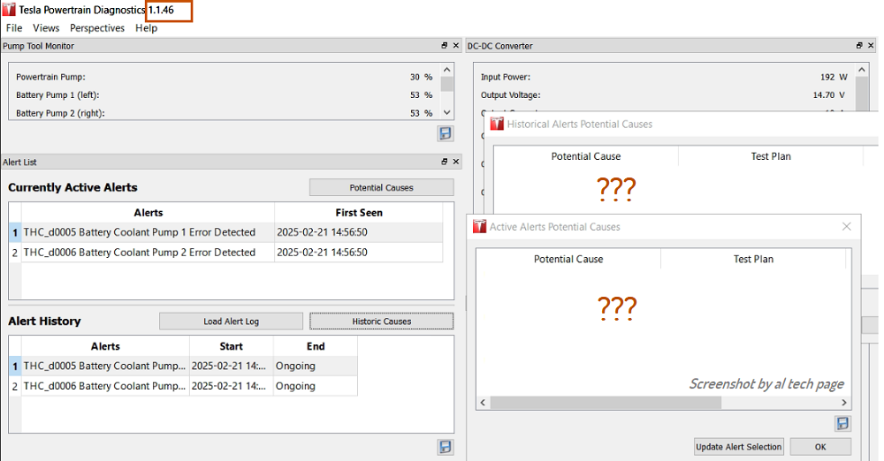Image resolution: width=884 pixels, height=461 pixels.
Task: Undock the DC-DC Converter panel
Action: pos(859,46)
